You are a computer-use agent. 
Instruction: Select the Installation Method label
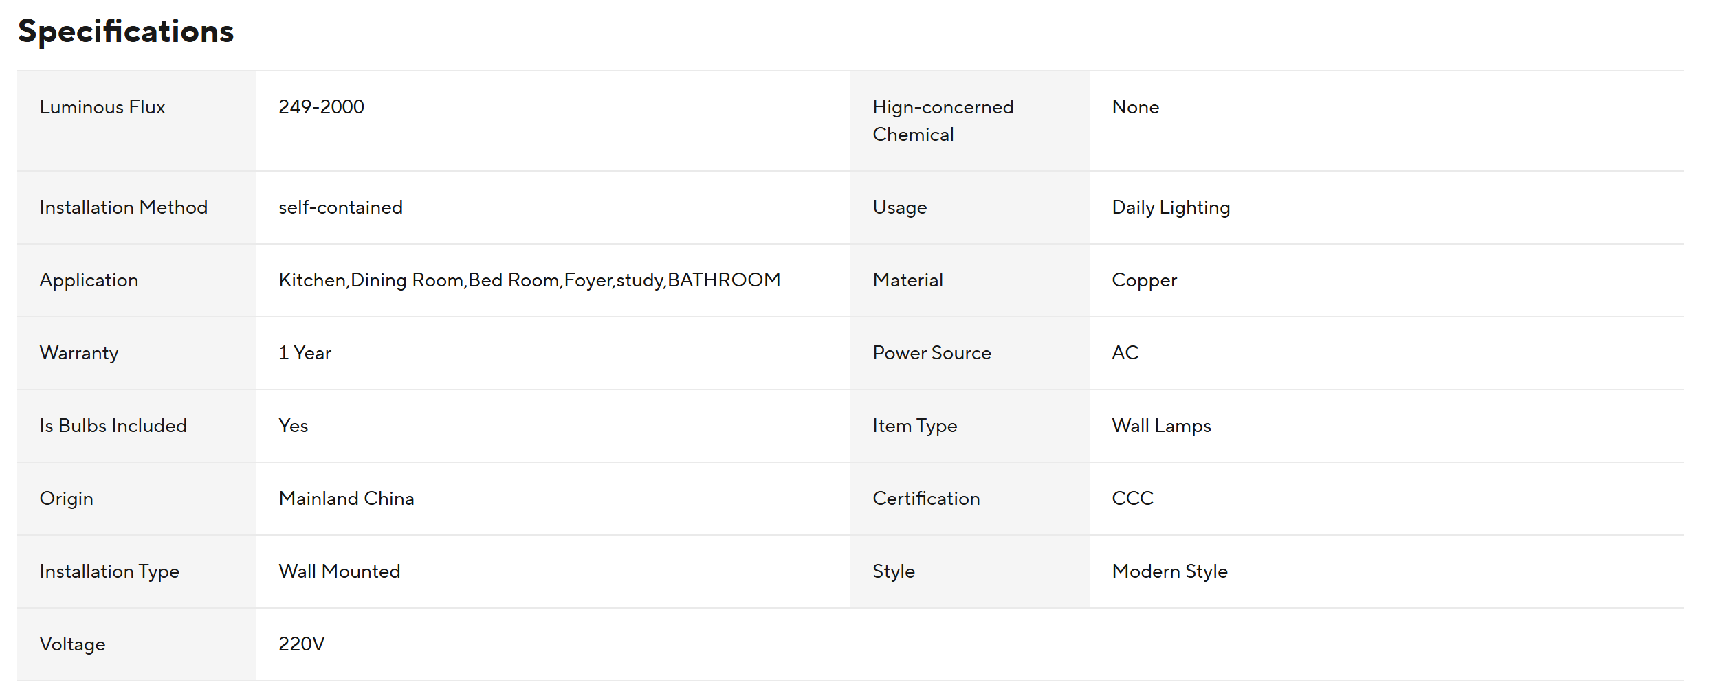click(x=124, y=207)
